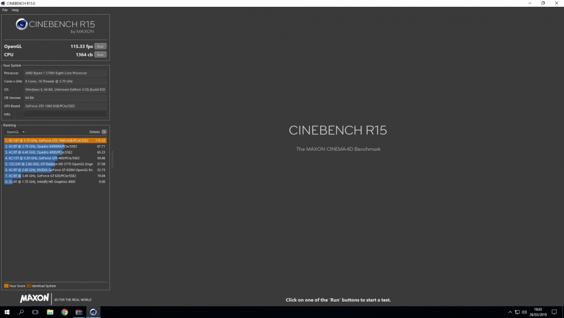Viewport: 564px width, 318px height.
Task: Select ranking row 3 Quadro 4000
Action: (55, 153)
